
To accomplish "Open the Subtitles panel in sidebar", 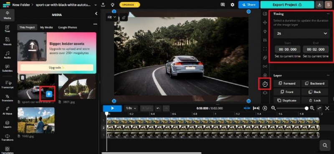I will (x=7, y=68).
